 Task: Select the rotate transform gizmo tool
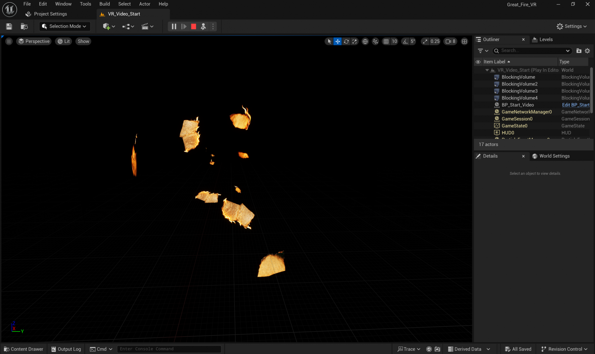(346, 41)
